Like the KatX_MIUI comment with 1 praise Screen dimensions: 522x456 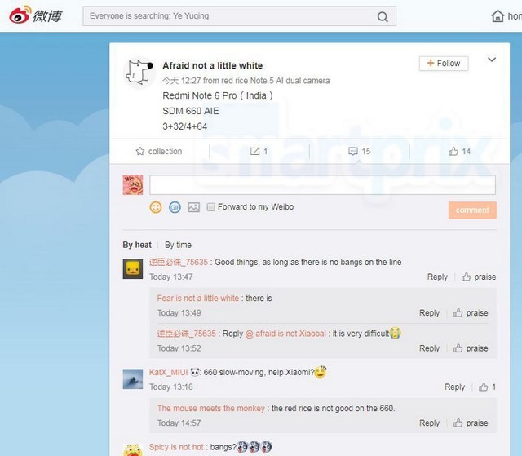[487, 387]
